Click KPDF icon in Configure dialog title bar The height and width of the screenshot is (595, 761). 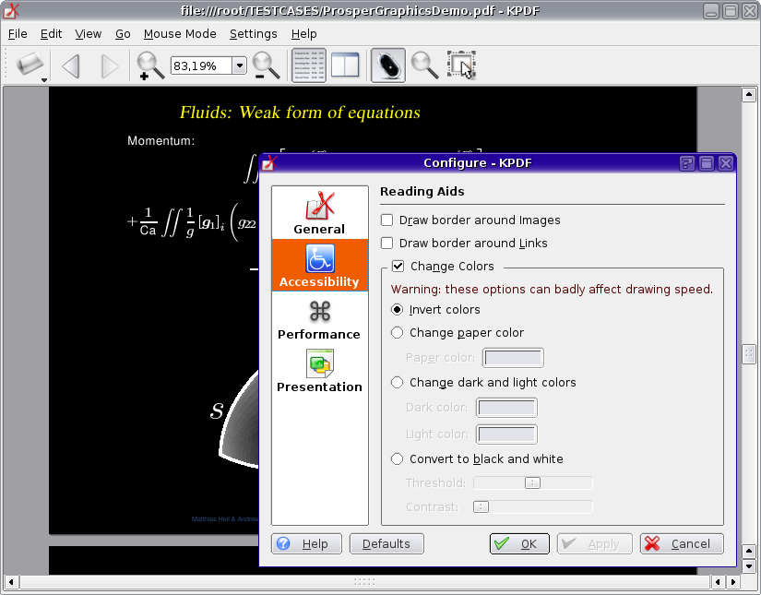click(x=269, y=163)
